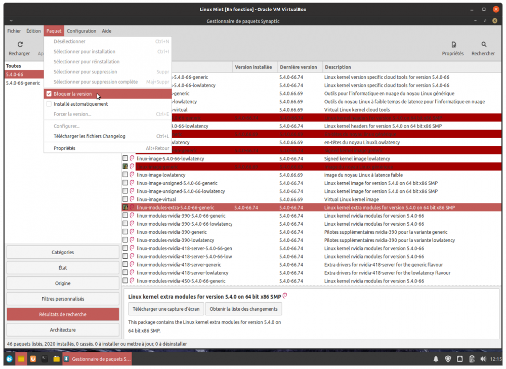Click the notification bell in system tray
506x369 pixels.
point(436,359)
